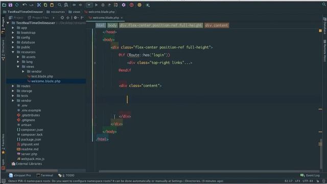The height and width of the screenshot is (184, 327).
Task: Collapse the TestRealTimeOnlineuser project root
Action: point(8,23)
